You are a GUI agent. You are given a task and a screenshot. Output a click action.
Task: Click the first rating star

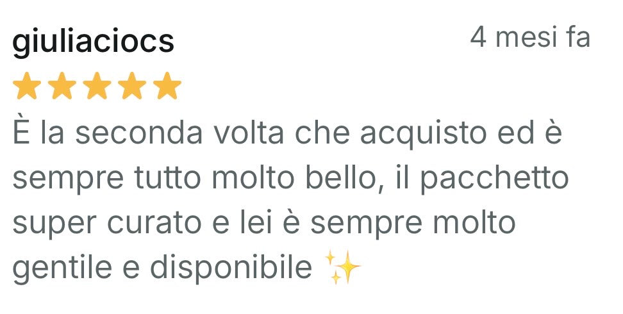click(27, 85)
